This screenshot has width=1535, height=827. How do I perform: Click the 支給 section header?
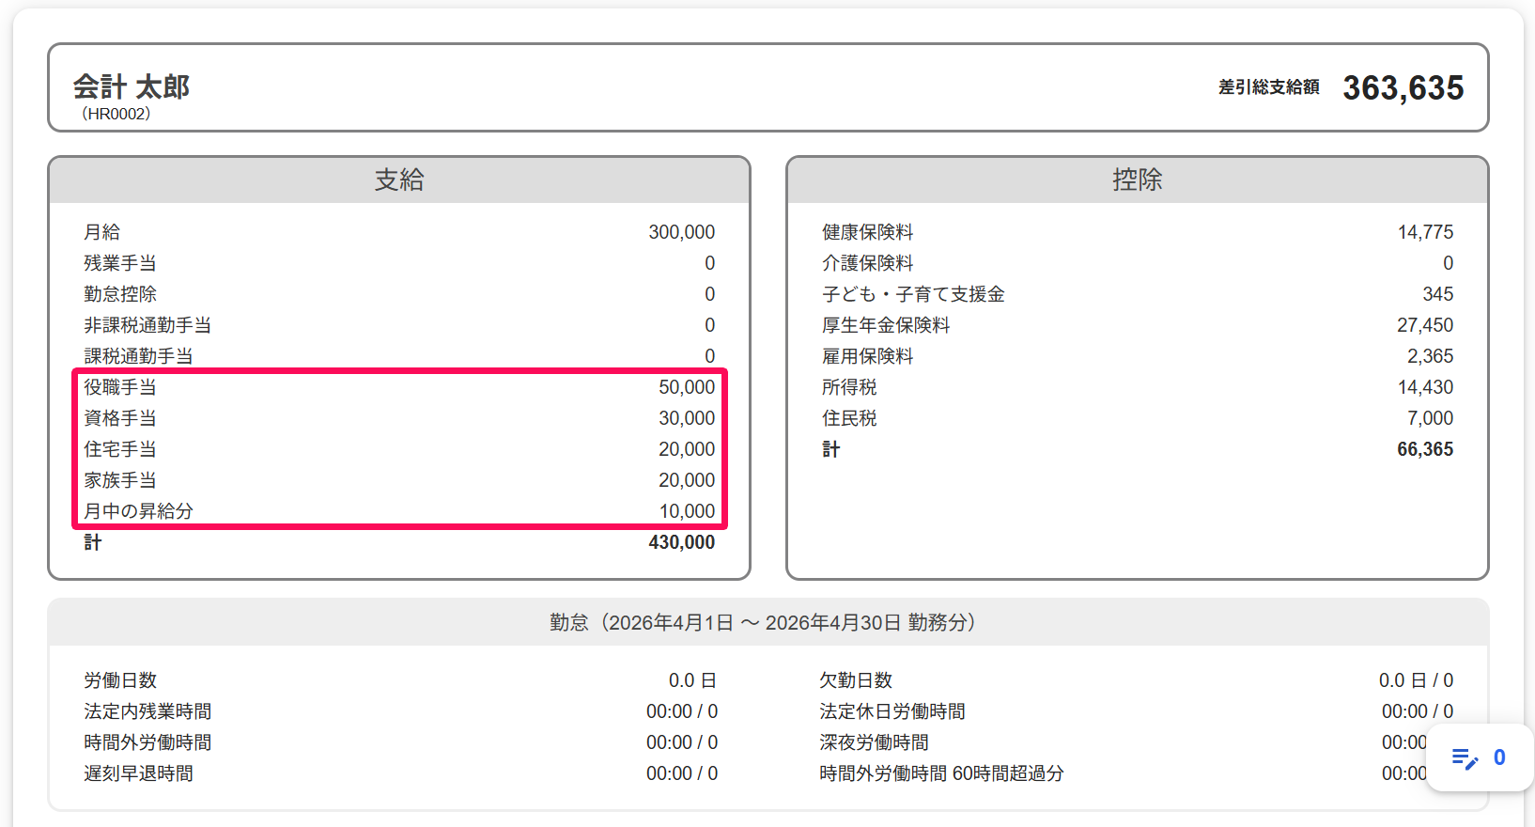point(399,179)
